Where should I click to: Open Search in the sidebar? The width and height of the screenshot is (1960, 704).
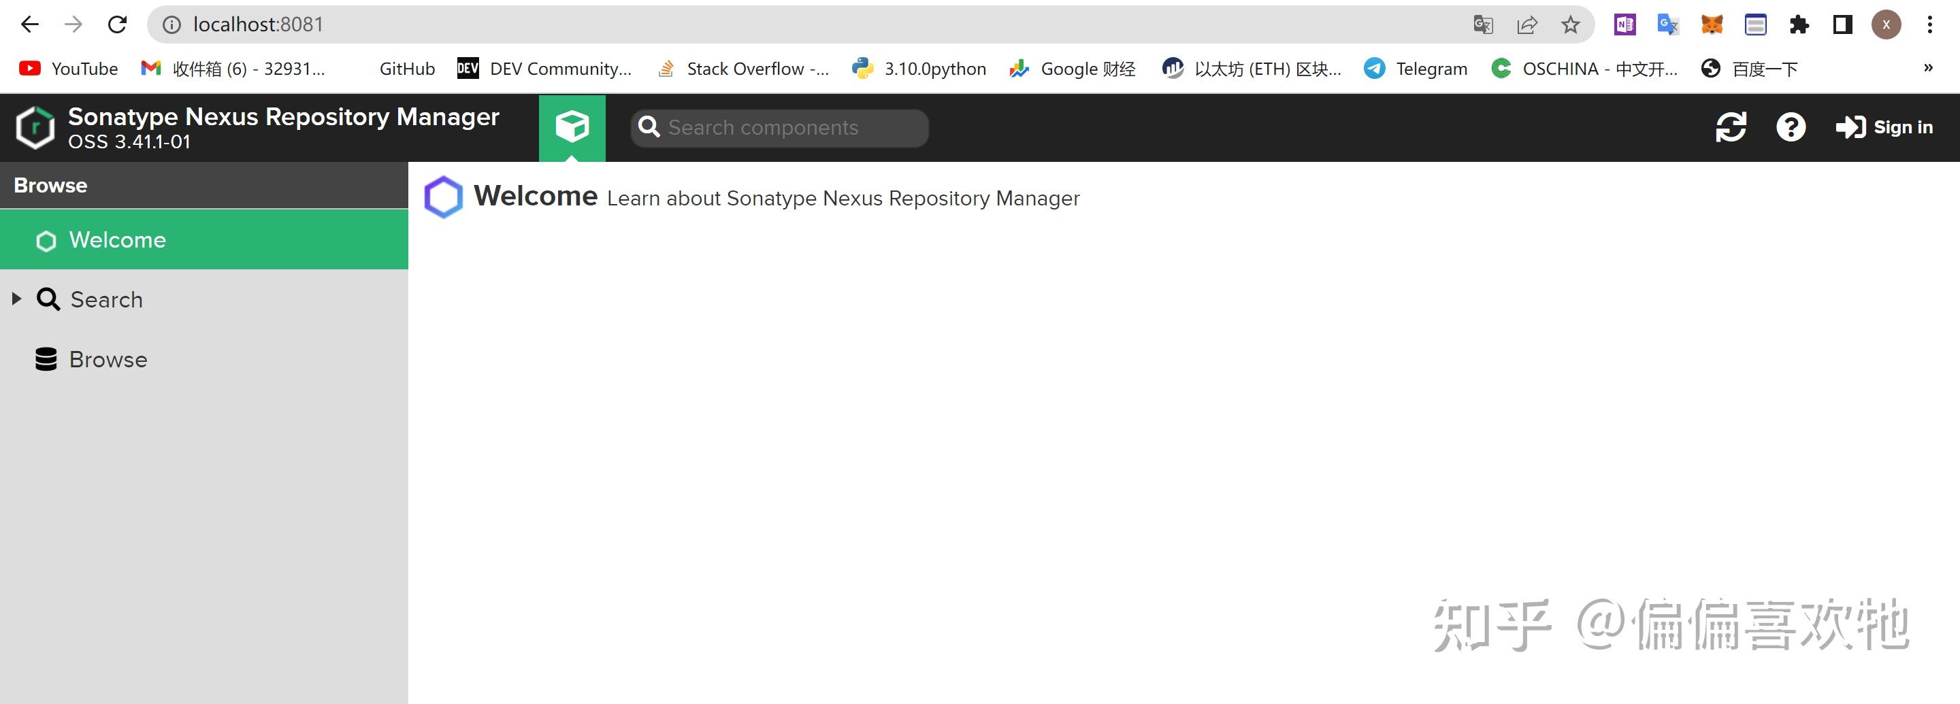tap(204, 299)
